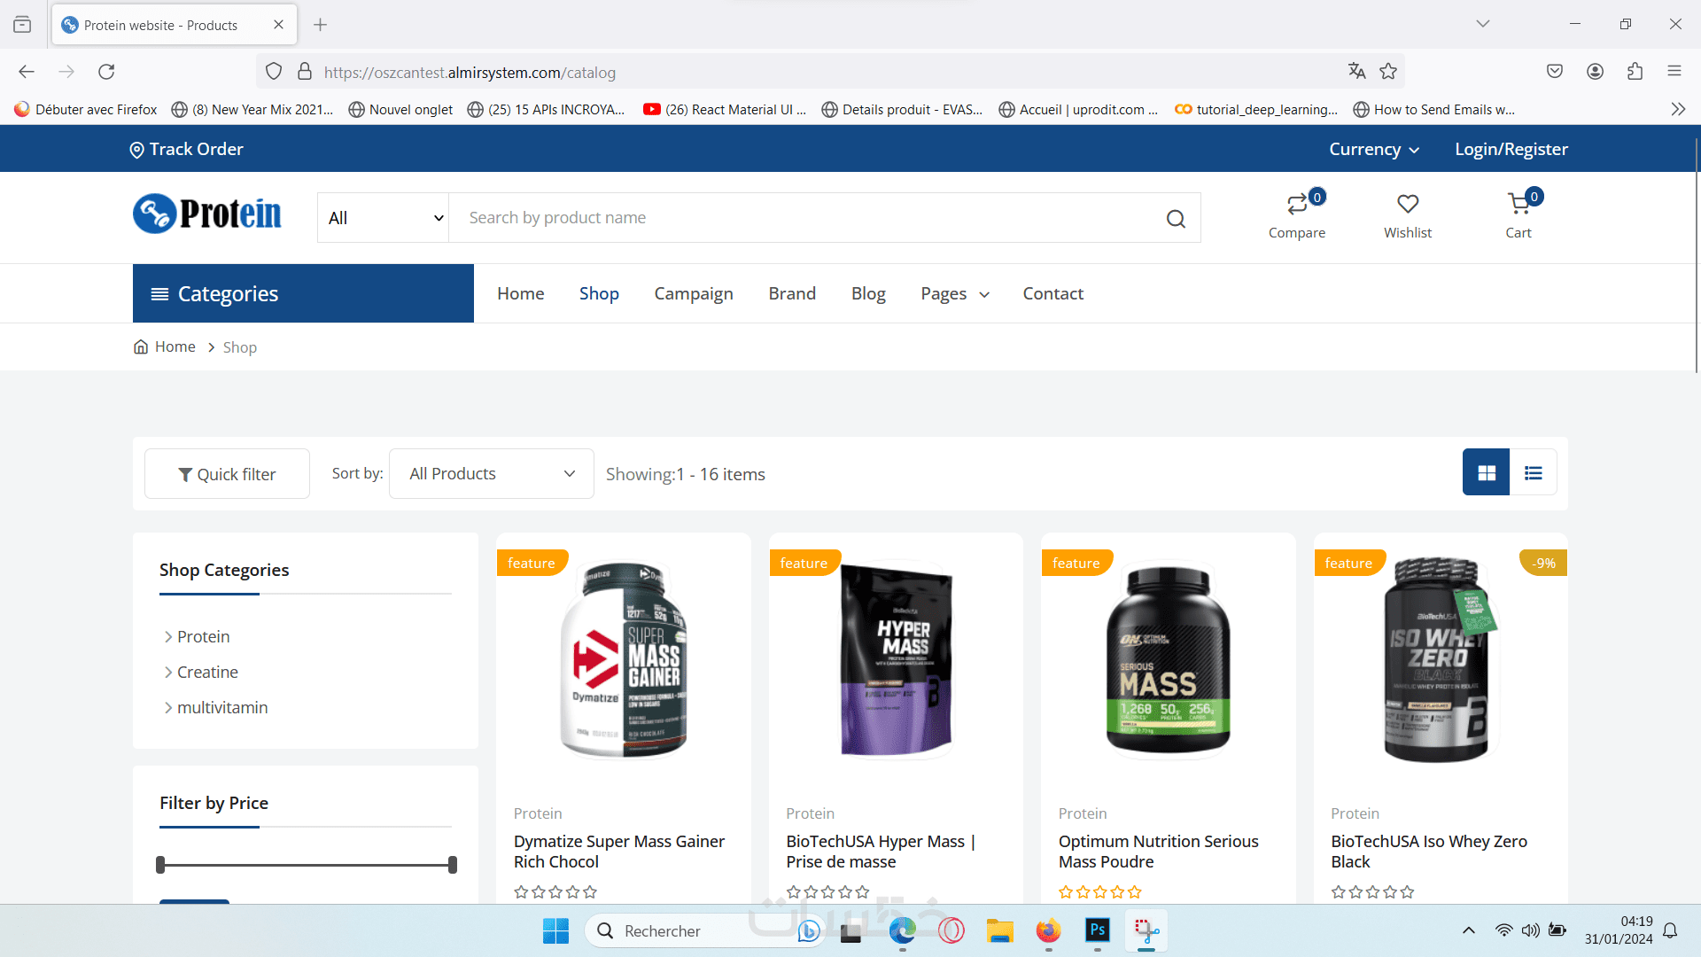1701x957 pixels.
Task: Open Photoshop from the taskbar
Action: coord(1097,930)
